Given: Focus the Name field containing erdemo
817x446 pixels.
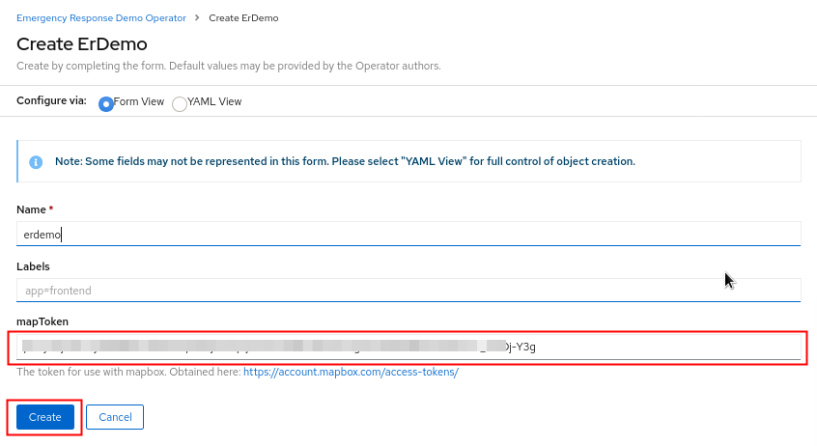Looking at the screenshot, I should coord(408,234).
